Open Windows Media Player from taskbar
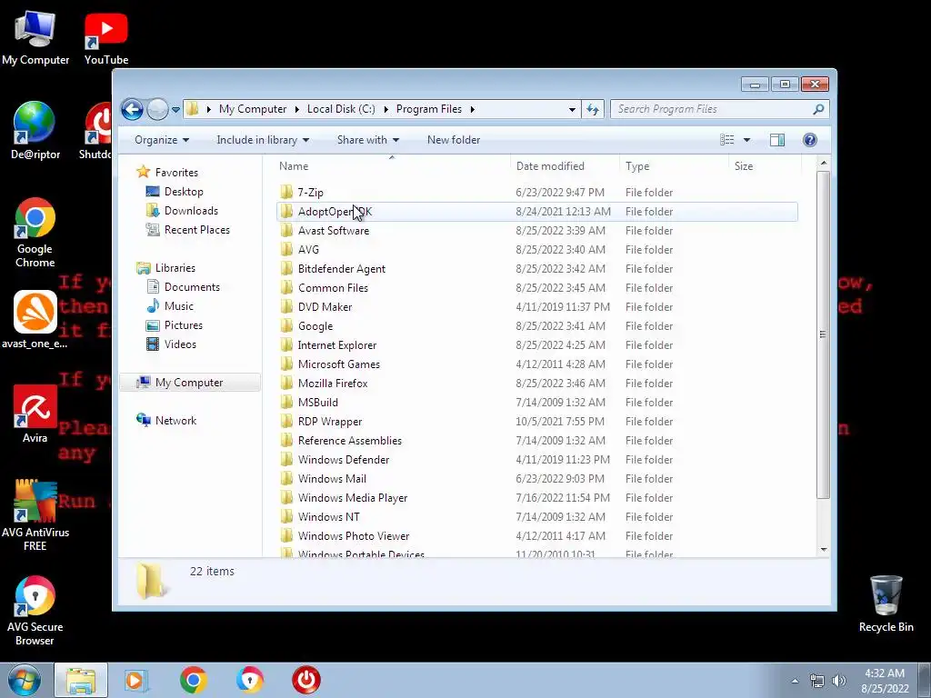This screenshot has height=698, width=931. (136, 680)
